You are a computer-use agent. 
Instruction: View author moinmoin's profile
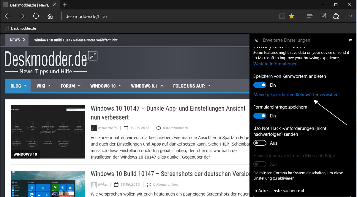[x=108, y=128]
